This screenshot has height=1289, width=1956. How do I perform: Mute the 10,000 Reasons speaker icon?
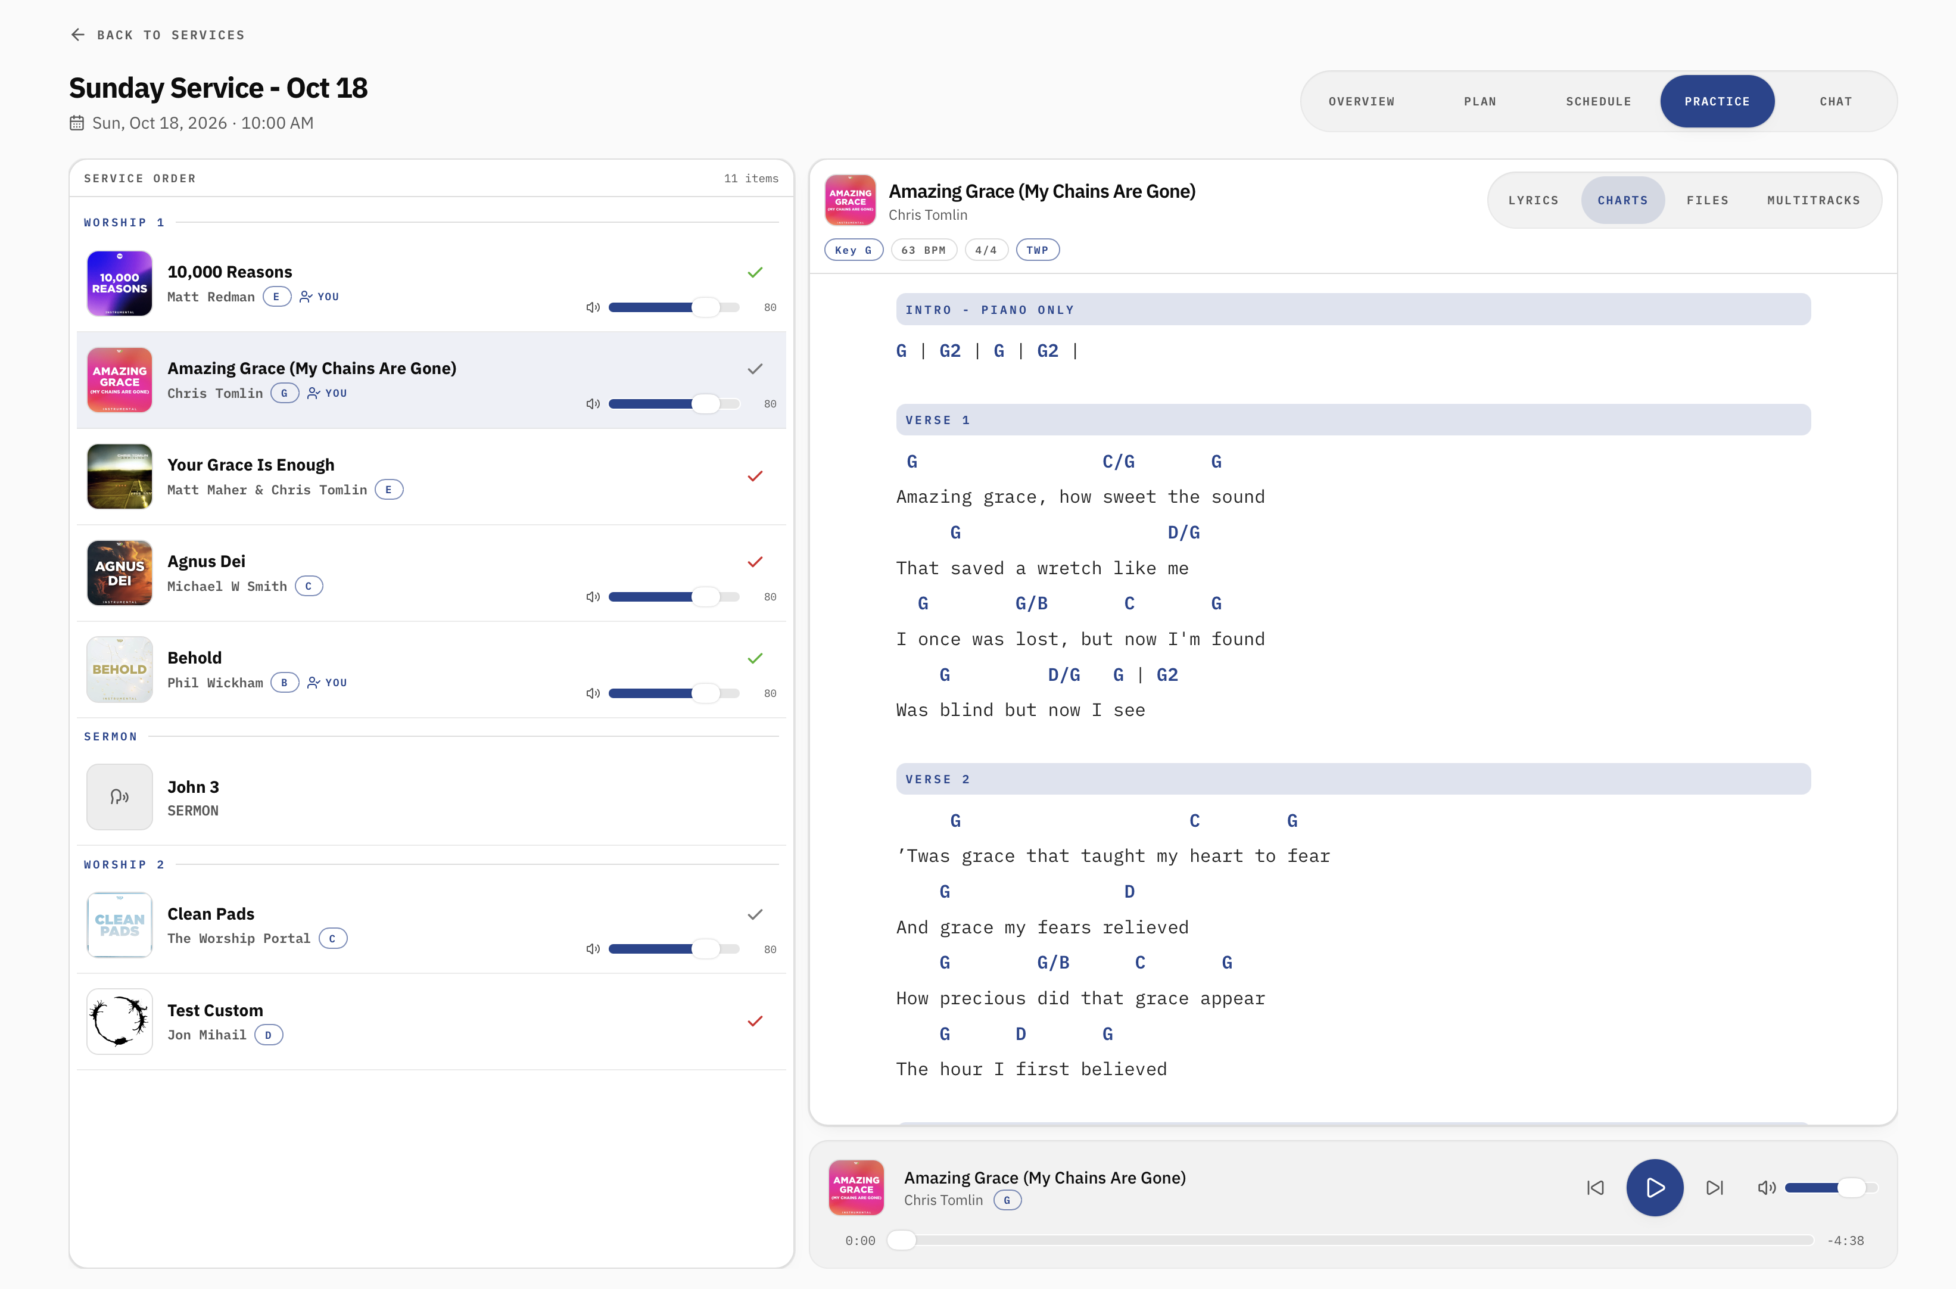point(593,307)
